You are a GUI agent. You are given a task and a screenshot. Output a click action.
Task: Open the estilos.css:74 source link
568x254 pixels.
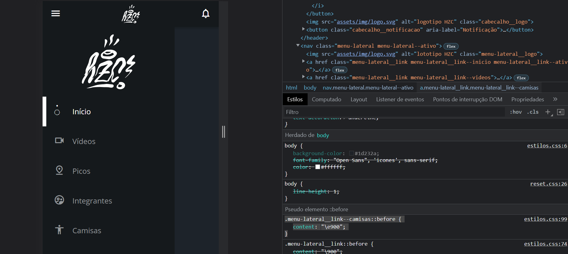click(546, 244)
